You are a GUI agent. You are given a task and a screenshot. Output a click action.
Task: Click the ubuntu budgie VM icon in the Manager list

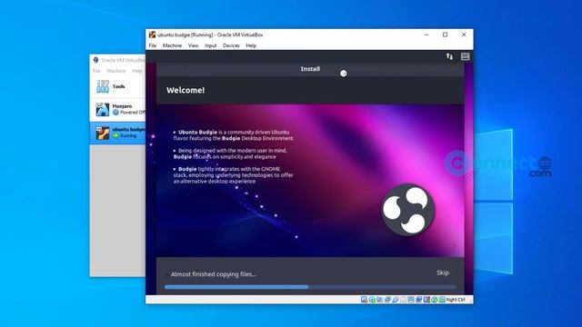pyautogui.click(x=103, y=133)
